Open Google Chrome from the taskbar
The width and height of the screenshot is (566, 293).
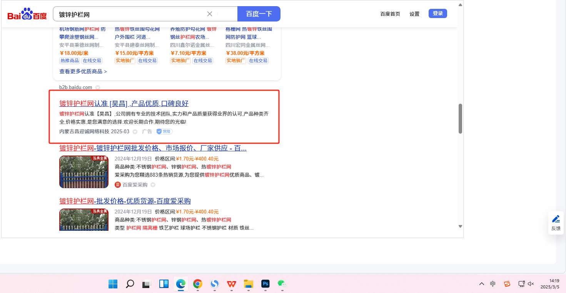click(x=198, y=284)
